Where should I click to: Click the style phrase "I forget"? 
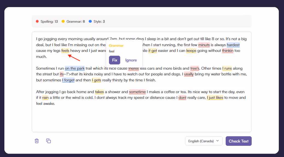[x=68, y=80]
